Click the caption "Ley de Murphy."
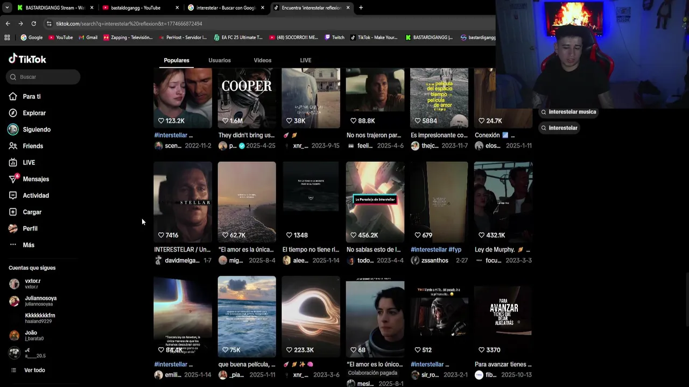 (495, 249)
